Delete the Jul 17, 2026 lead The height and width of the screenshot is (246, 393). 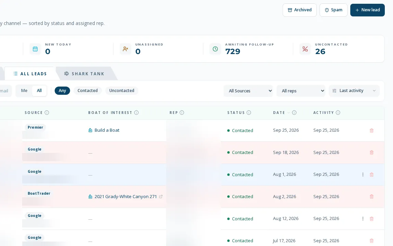372,241
